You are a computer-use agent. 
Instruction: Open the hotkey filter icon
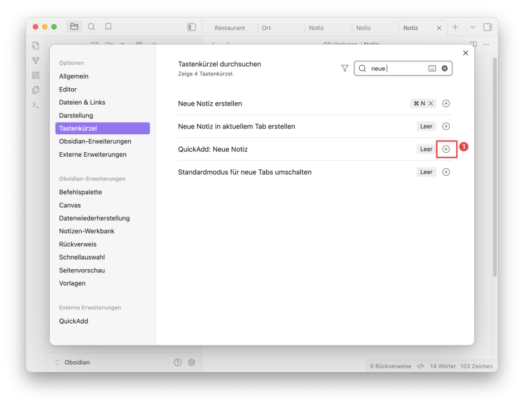345,68
